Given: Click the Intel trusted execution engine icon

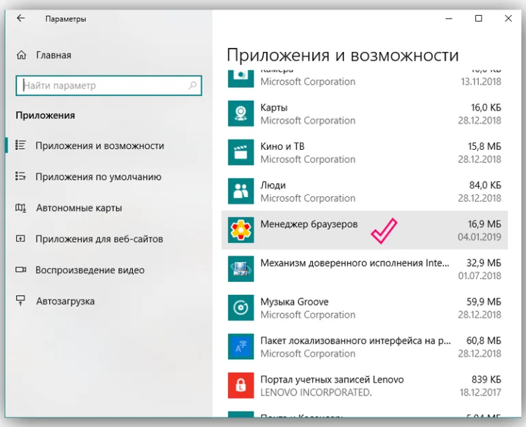Looking at the screenshot, I should click(x=241, y=269).
